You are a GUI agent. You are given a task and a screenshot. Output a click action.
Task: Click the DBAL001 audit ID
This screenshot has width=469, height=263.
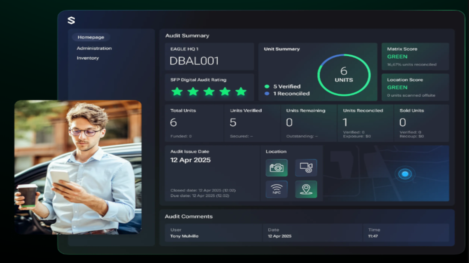point(194,61)
